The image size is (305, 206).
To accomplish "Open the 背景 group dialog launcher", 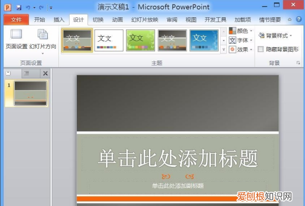I will click(298, 63).
